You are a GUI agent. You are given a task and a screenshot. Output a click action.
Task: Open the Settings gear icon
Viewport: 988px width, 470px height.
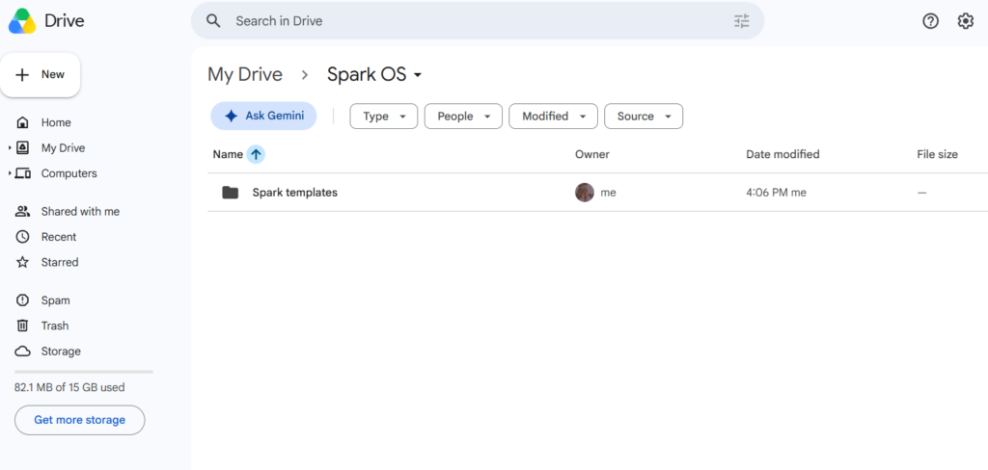pos(965,21)
